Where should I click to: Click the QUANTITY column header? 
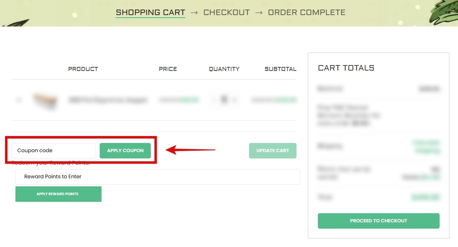[224, 69]
